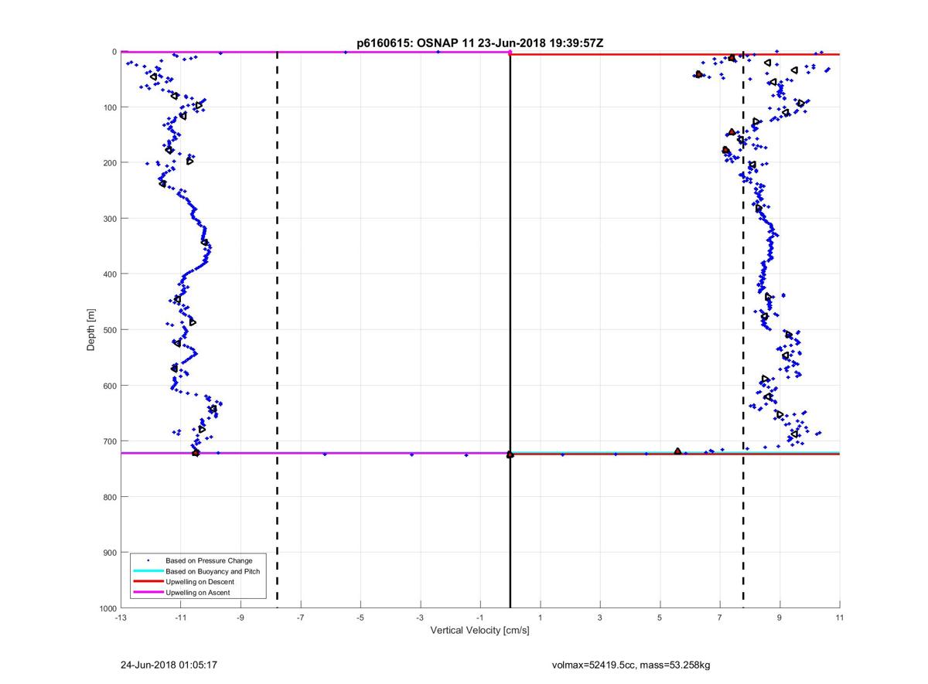Click legend entry Upwelling on Ascent
Viewport: 928px width, 684px height.
click(198, 592)
